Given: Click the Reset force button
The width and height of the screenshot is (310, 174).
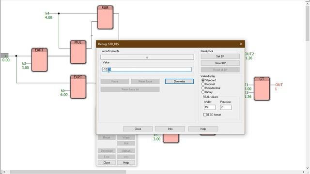Looking at the screenshot, I should (x=145, y=81).
